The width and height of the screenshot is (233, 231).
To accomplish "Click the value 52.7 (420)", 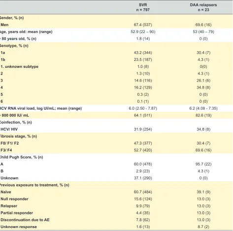I will [x=143, y=150].
